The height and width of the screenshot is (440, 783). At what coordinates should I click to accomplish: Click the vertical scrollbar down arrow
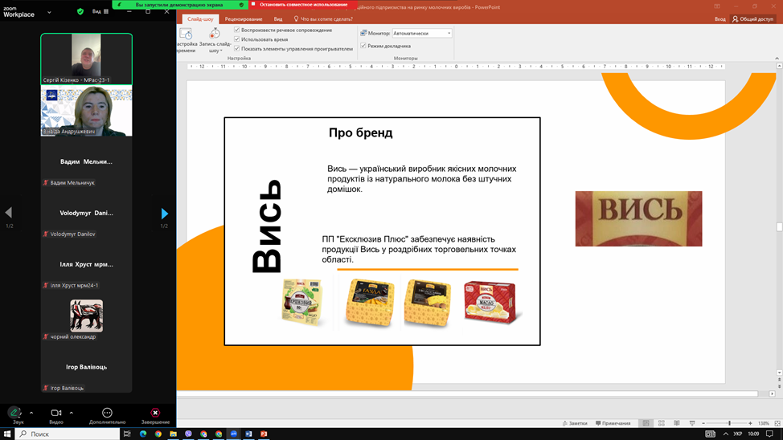(x=779, y=373)
